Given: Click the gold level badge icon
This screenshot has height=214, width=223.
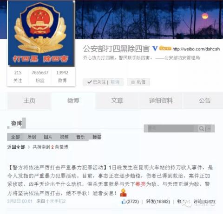Looking at the screenshot, I should click(165, 48).
